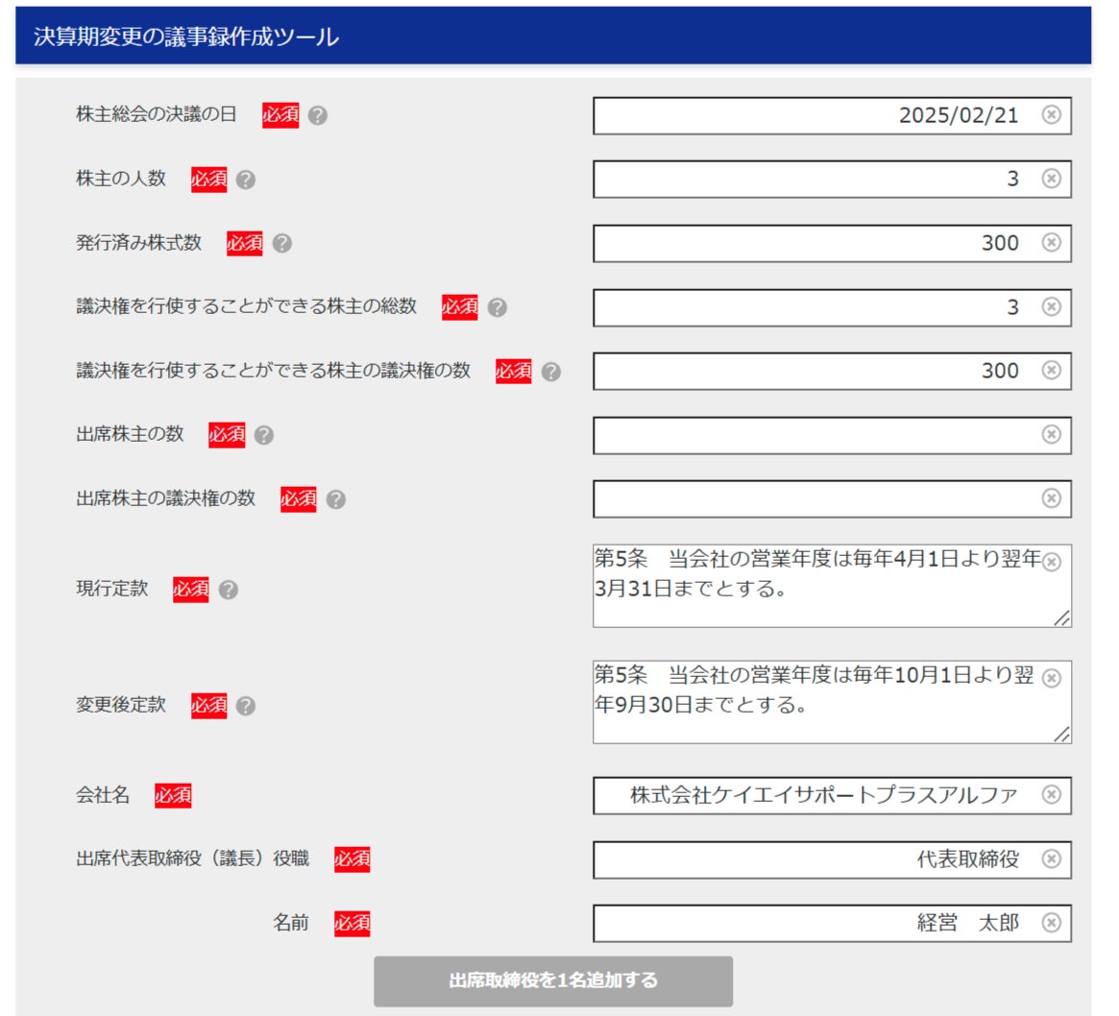The width and height of the screenshot is (1119, 1016).
Task: Click the 決算期変更の議事録作成ツール title
Action: click(185, 36)
